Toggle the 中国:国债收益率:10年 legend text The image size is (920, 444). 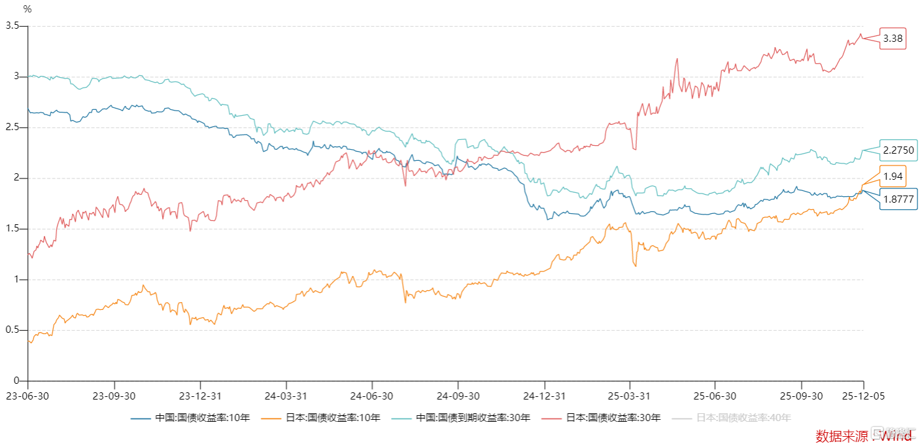(203, 417)
